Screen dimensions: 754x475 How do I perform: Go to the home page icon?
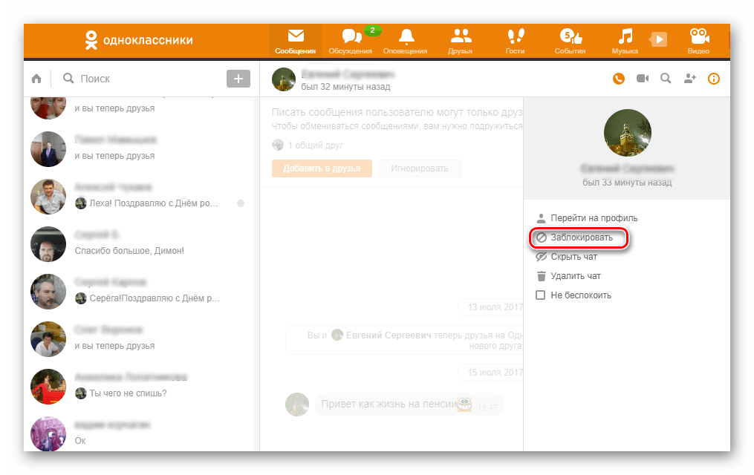[x=36, y=78]
